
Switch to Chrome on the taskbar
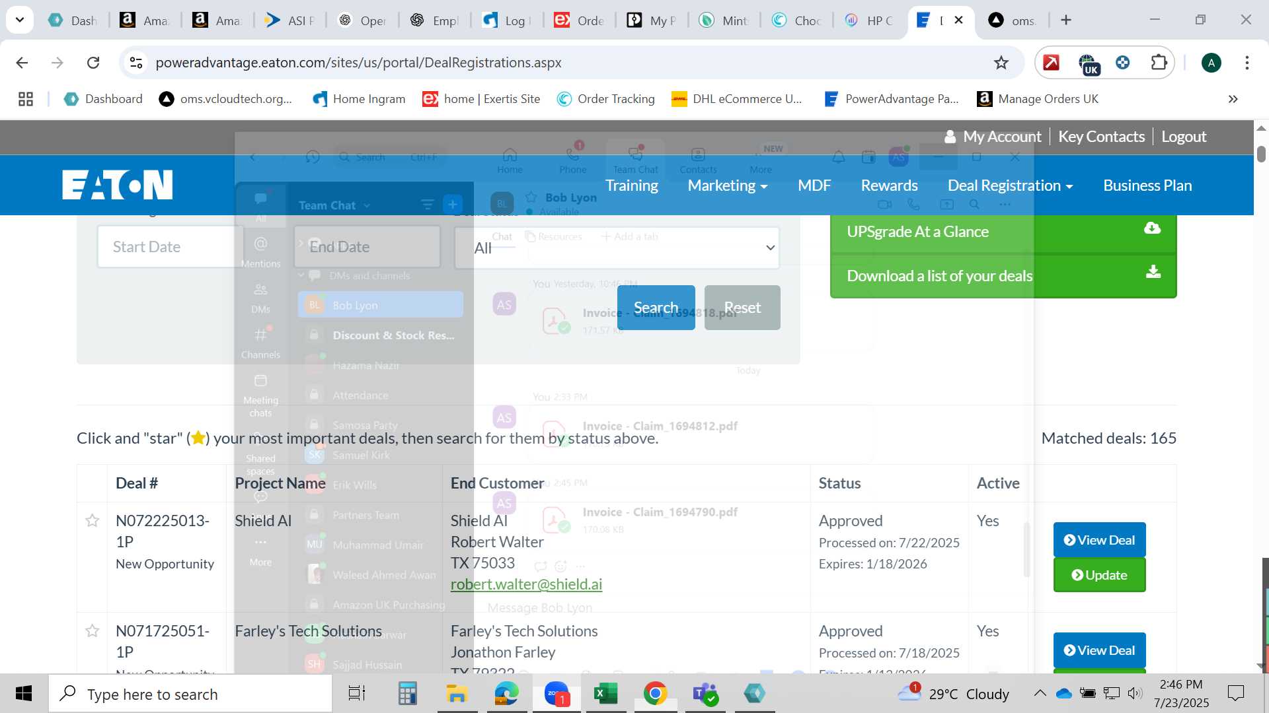point(655,693)
